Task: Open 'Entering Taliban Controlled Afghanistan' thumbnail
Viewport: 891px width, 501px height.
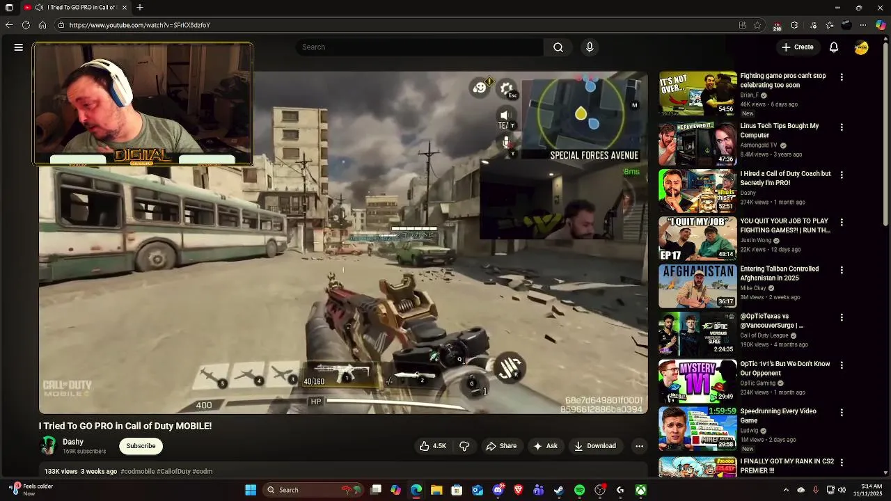Action: [697, 286]
